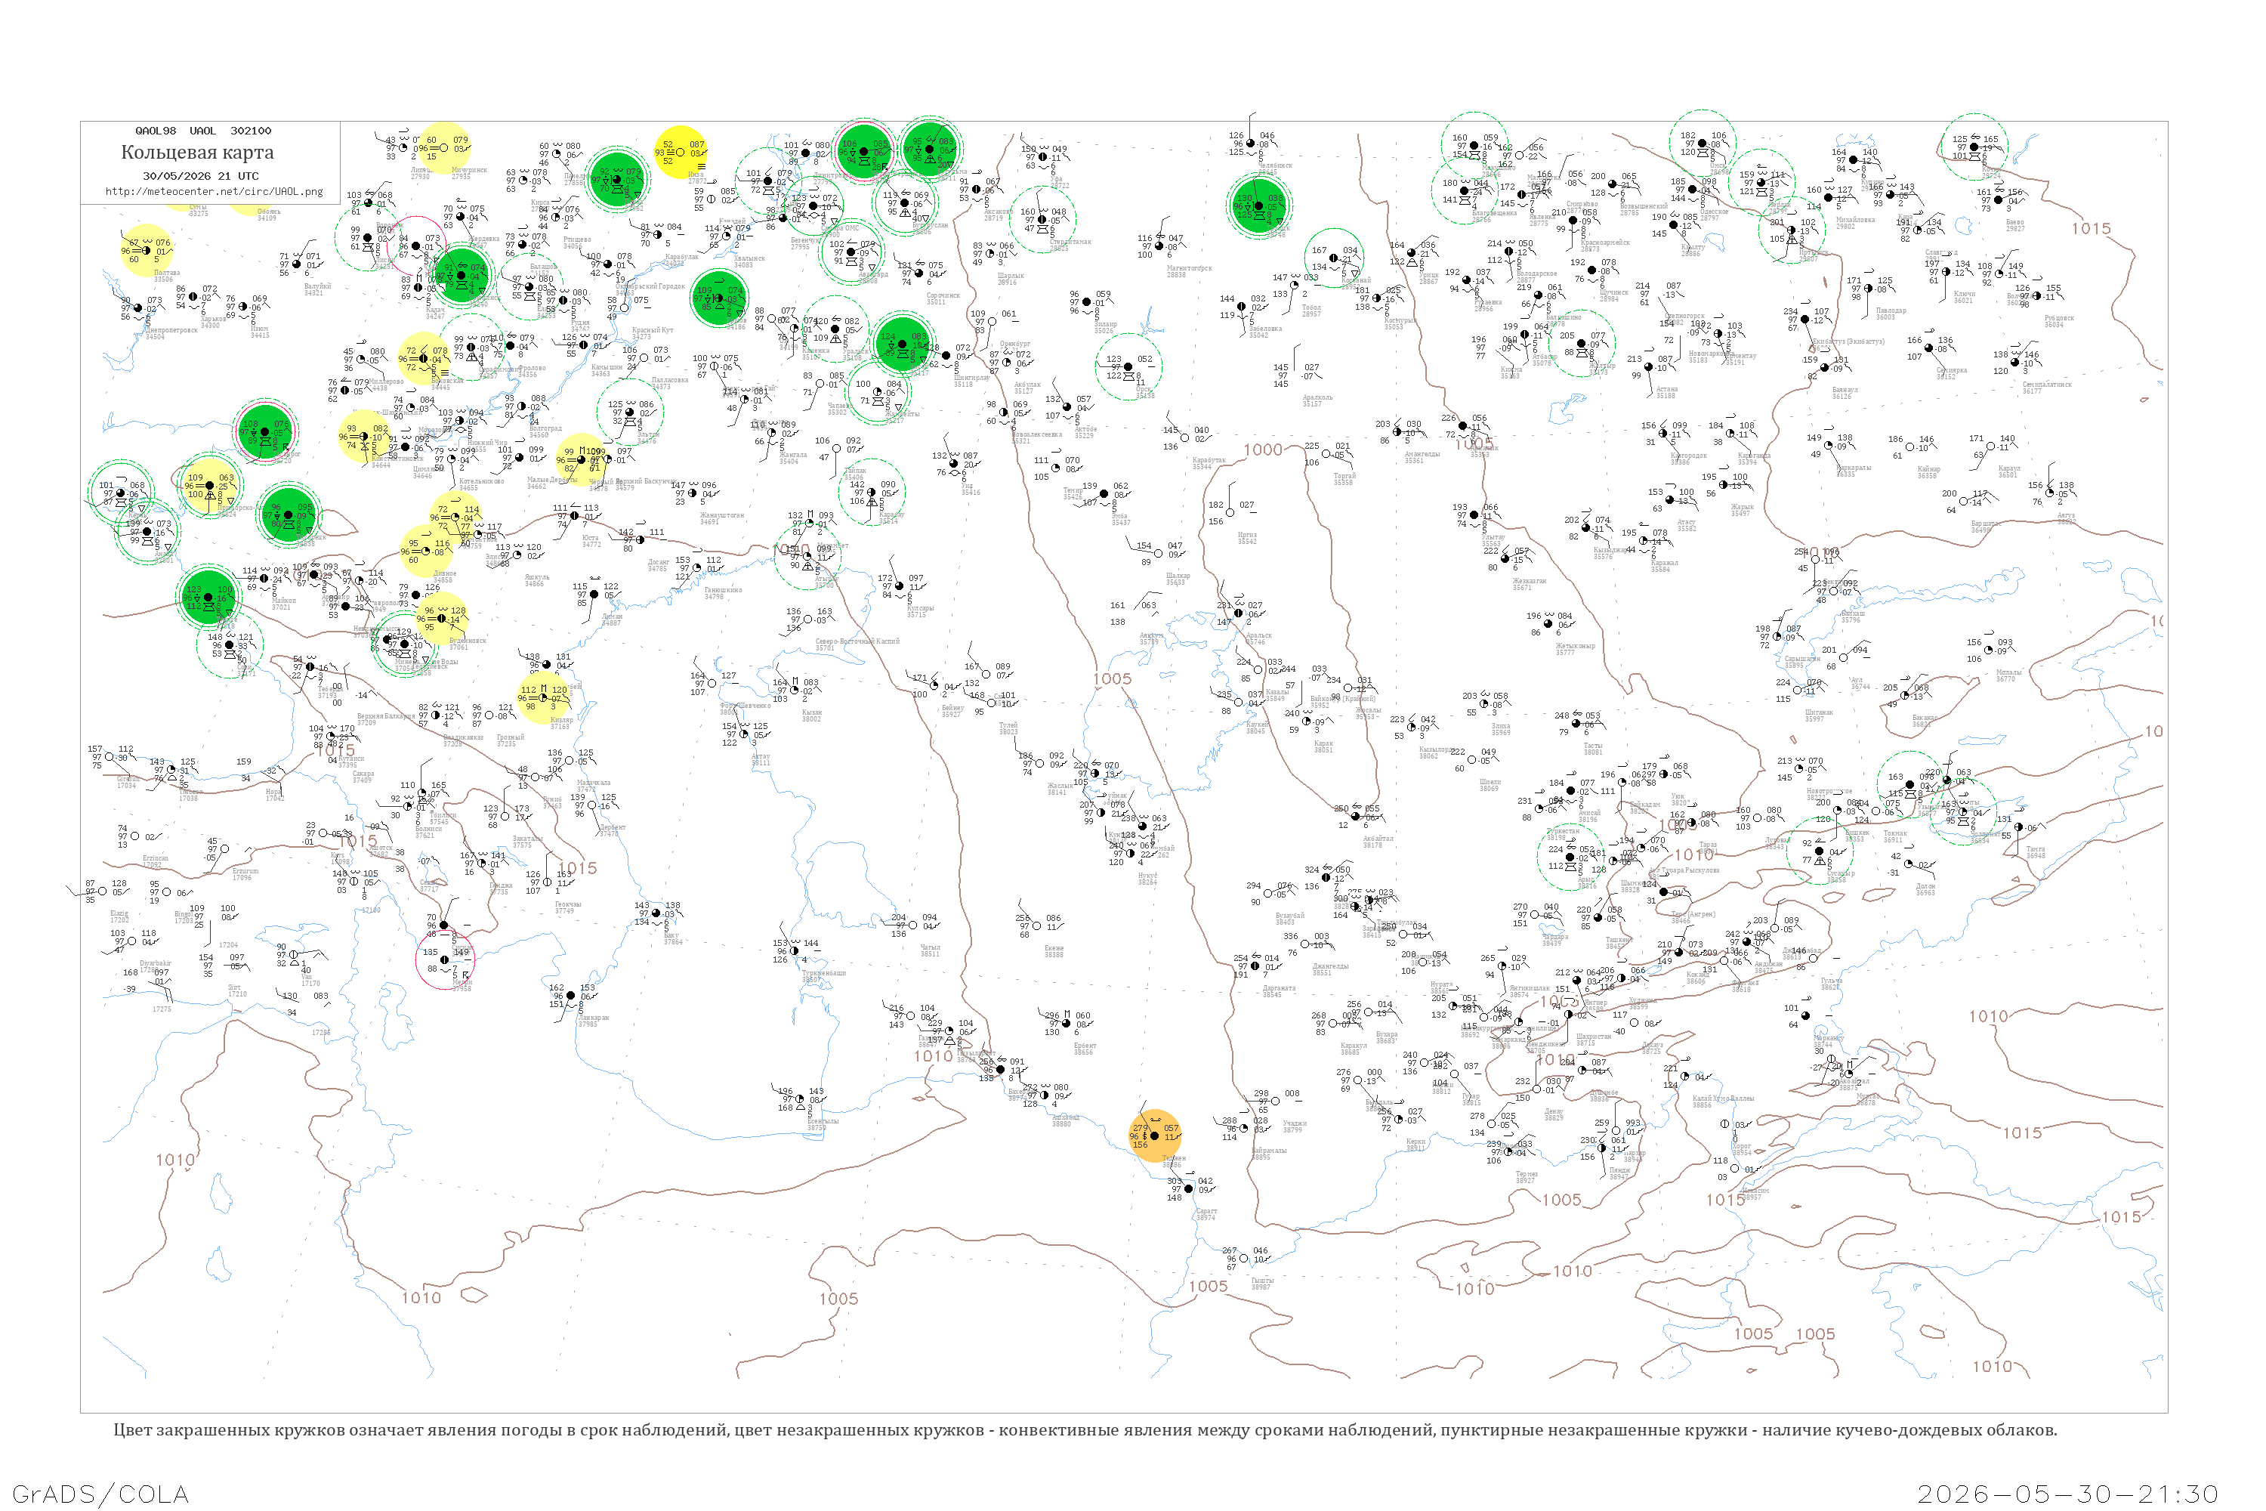This screenshot has height=1511, width=2266.
Task: Click the Днепропетровск 34504 label
Action: tap(171, 333)
